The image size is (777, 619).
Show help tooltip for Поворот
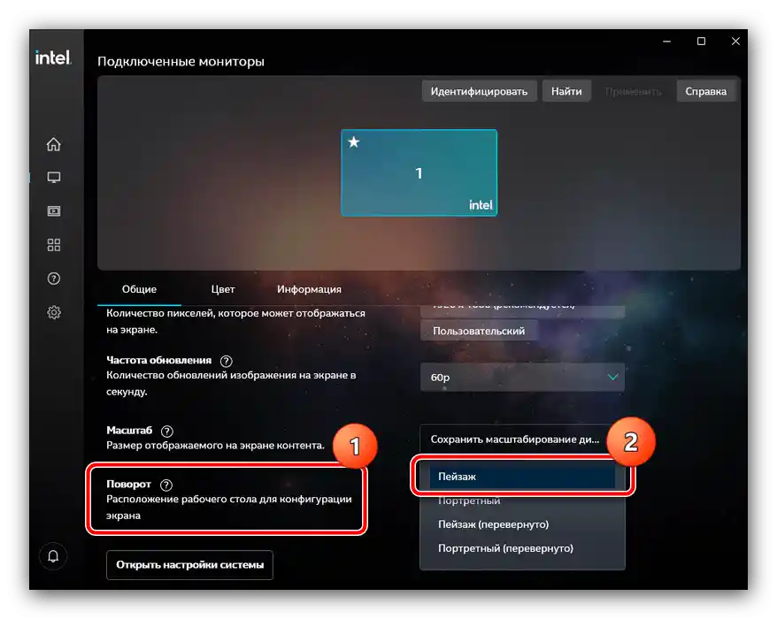pyautogui.click(x=166, y=485)
